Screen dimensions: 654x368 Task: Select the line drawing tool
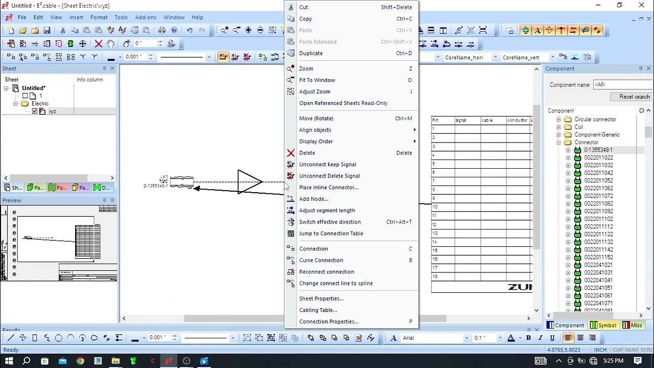click(11, 338)
